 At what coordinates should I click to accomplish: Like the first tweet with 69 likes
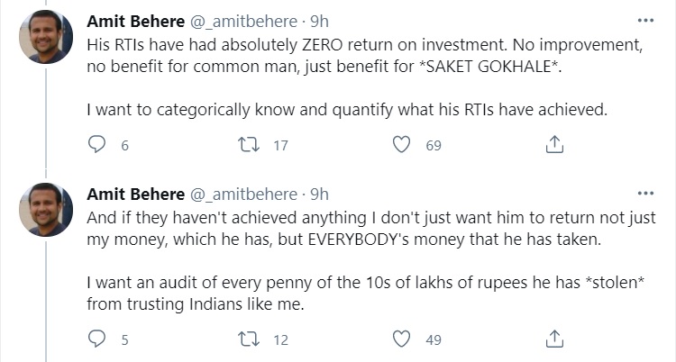coord(403,145)
